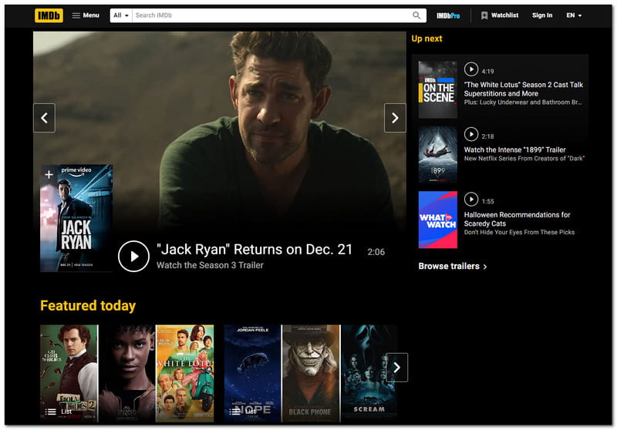This screenshot has width=617, height=430.
Task: Open The Black Phone poster
Action: (311, 374)
